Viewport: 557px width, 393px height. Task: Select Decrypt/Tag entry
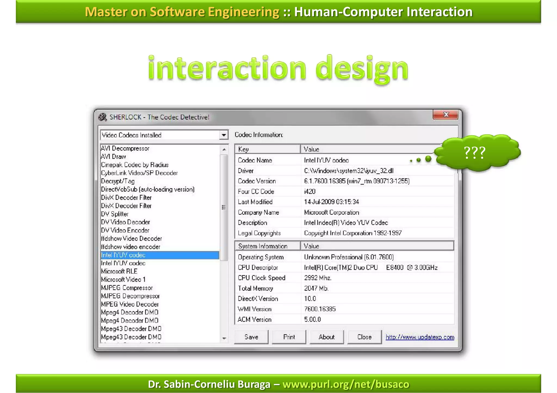(160, 181)
